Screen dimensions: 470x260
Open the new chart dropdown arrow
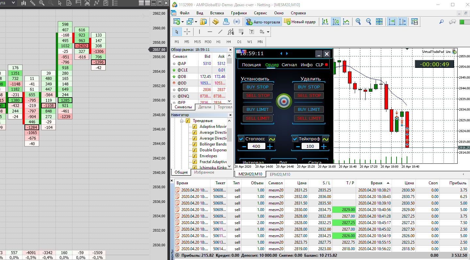pos(183,22)
